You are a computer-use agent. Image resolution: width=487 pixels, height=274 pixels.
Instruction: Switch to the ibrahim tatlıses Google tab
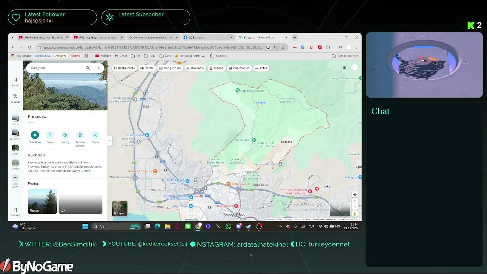point(153,37)
